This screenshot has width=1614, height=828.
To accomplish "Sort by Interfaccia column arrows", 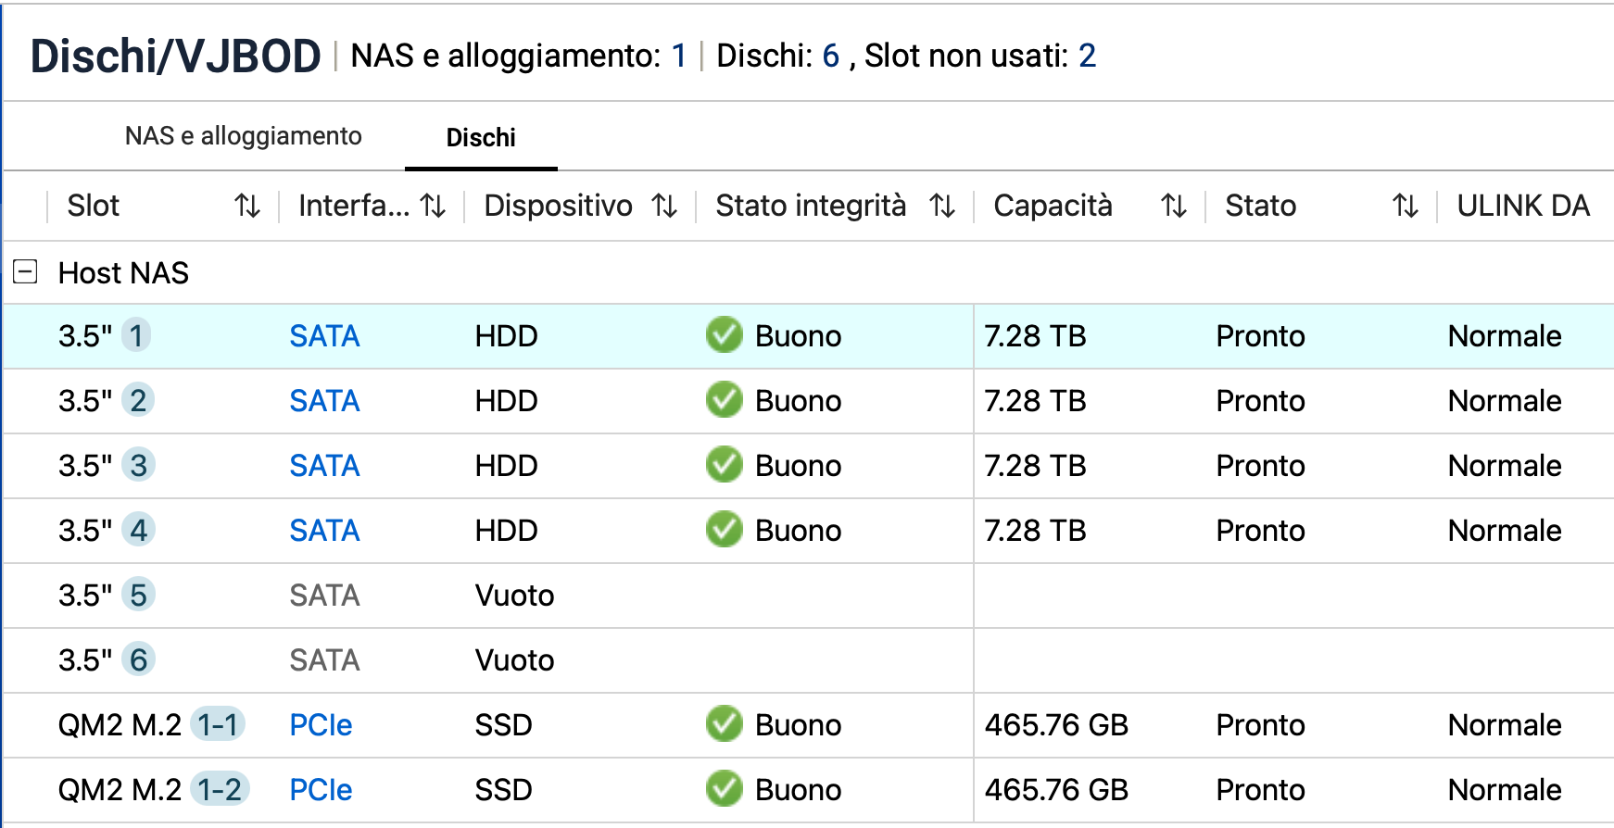I will click(433, 206).
